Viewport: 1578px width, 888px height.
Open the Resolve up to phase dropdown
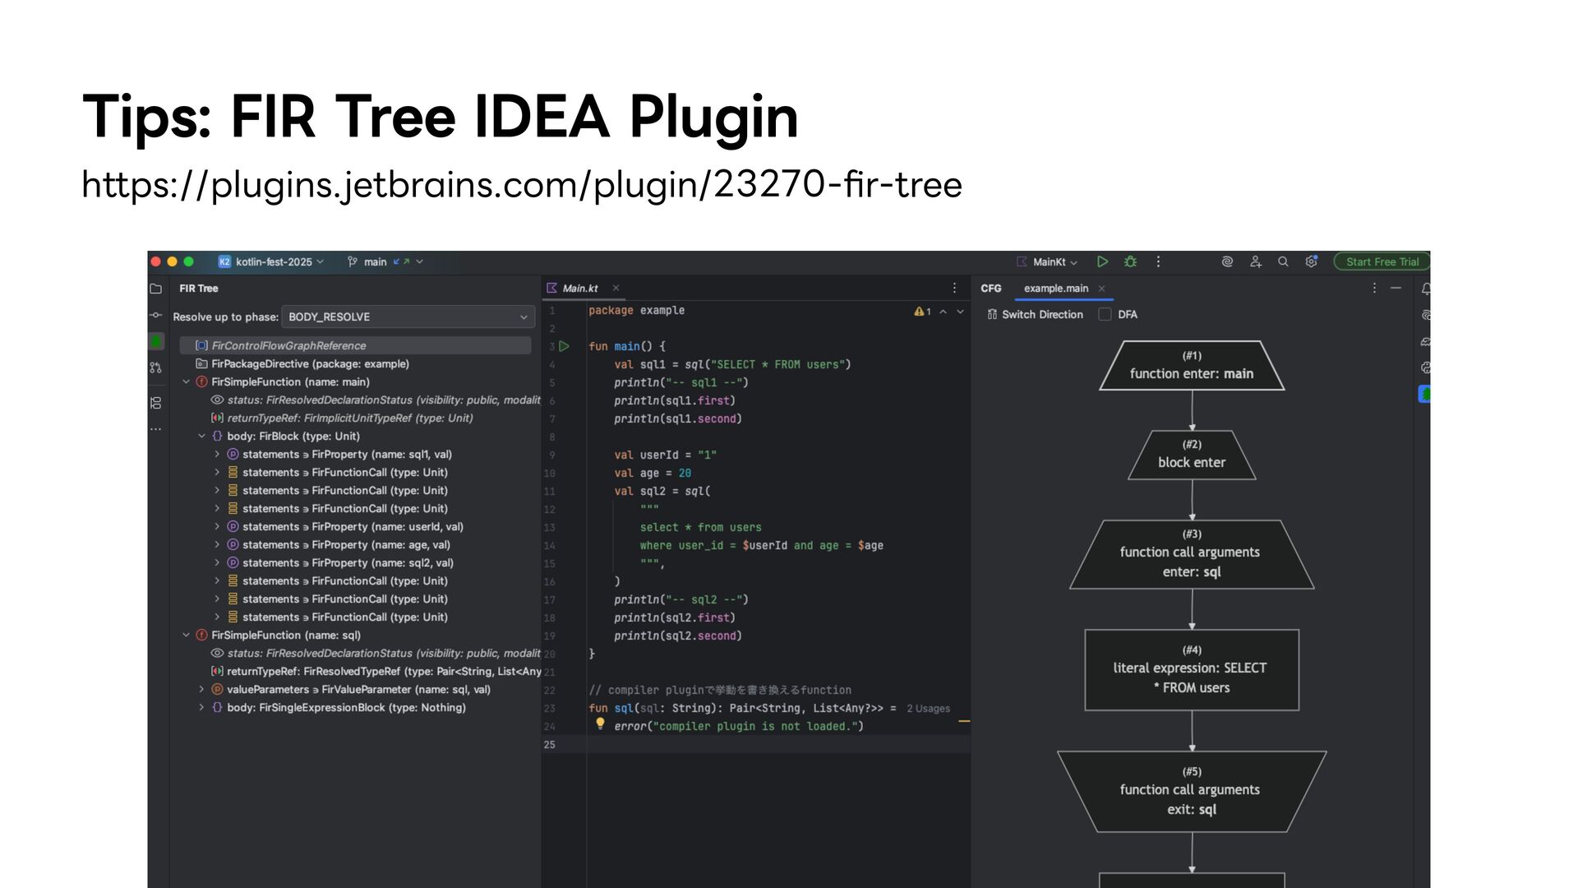click(408, 317)
